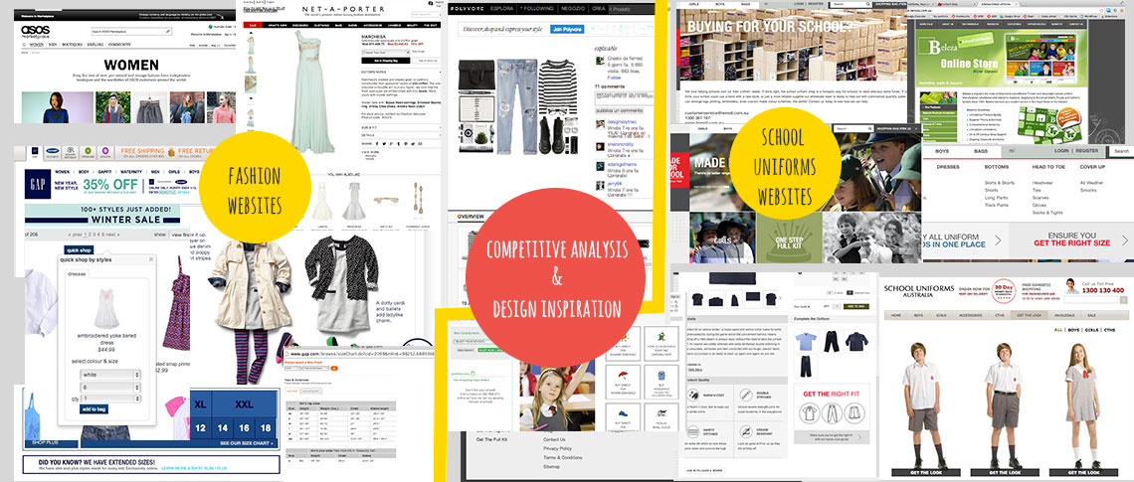1134x482 pixels.
Task: Select BOUTIQUES in the ASOS navigation
Action: coord(73,44)
